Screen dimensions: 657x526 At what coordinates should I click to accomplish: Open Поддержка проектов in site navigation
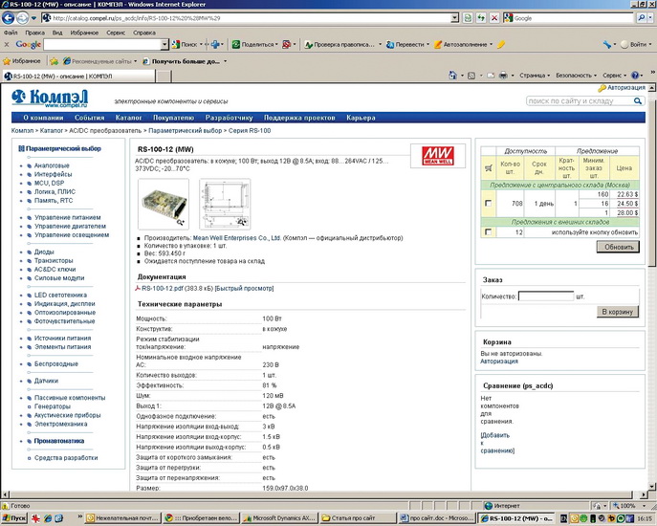point(299,118)
